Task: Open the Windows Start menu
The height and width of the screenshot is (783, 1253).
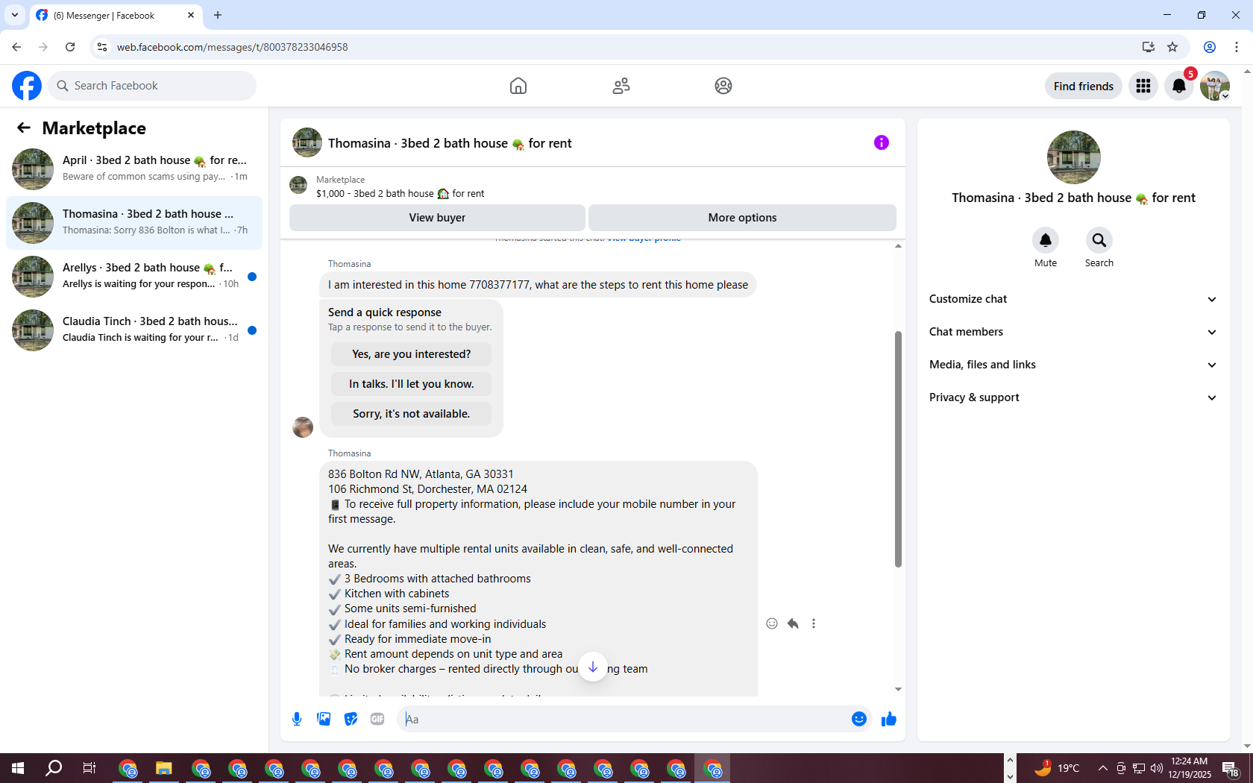Action: click(x=18, y=768)
